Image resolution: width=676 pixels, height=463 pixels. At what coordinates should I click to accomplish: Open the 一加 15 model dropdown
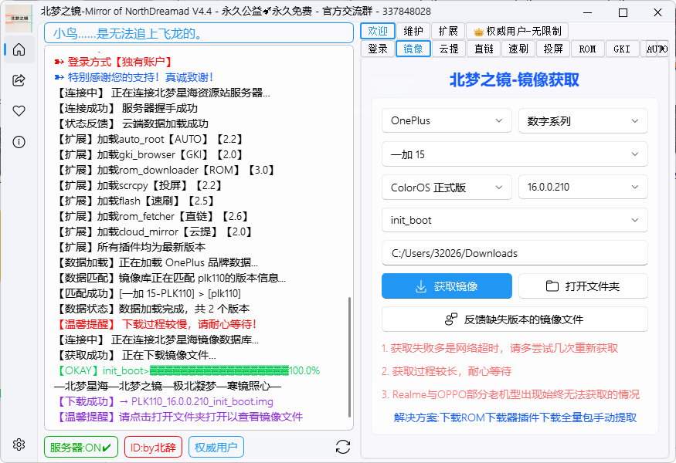515,154
